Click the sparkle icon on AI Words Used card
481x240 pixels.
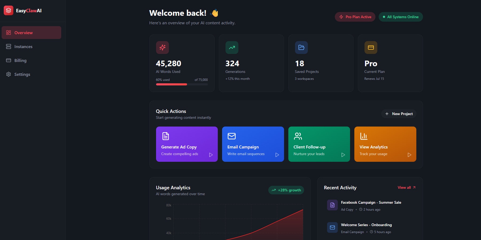point(162,48)
